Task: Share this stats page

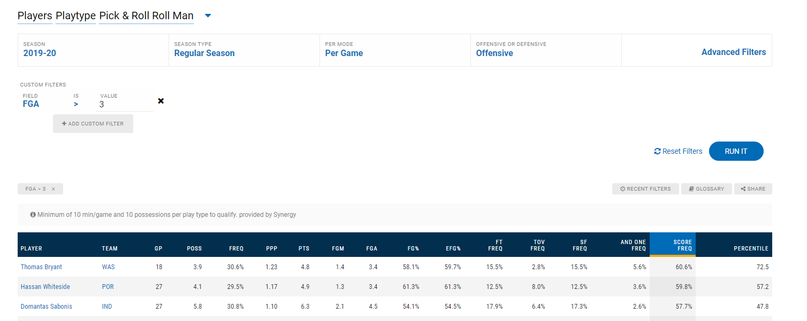Action: pos(753,189)
